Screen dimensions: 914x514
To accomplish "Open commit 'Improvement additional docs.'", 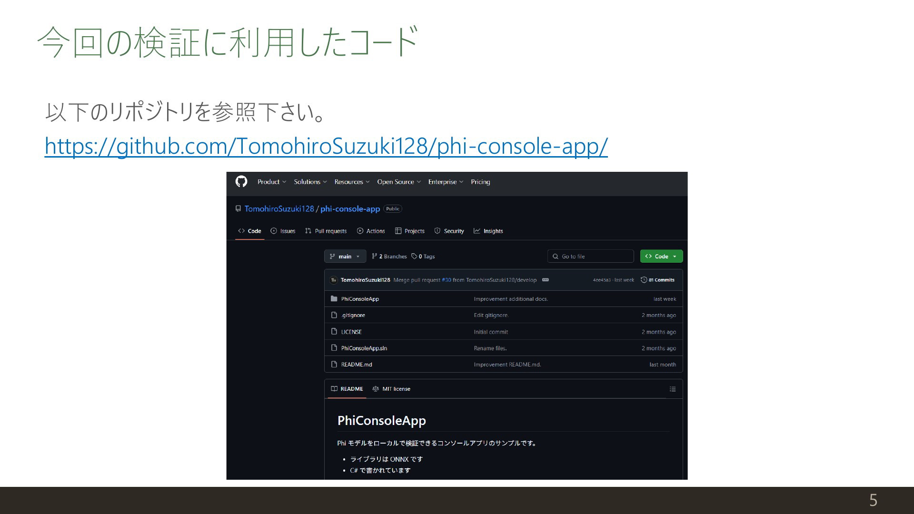I will pos(511,299).
